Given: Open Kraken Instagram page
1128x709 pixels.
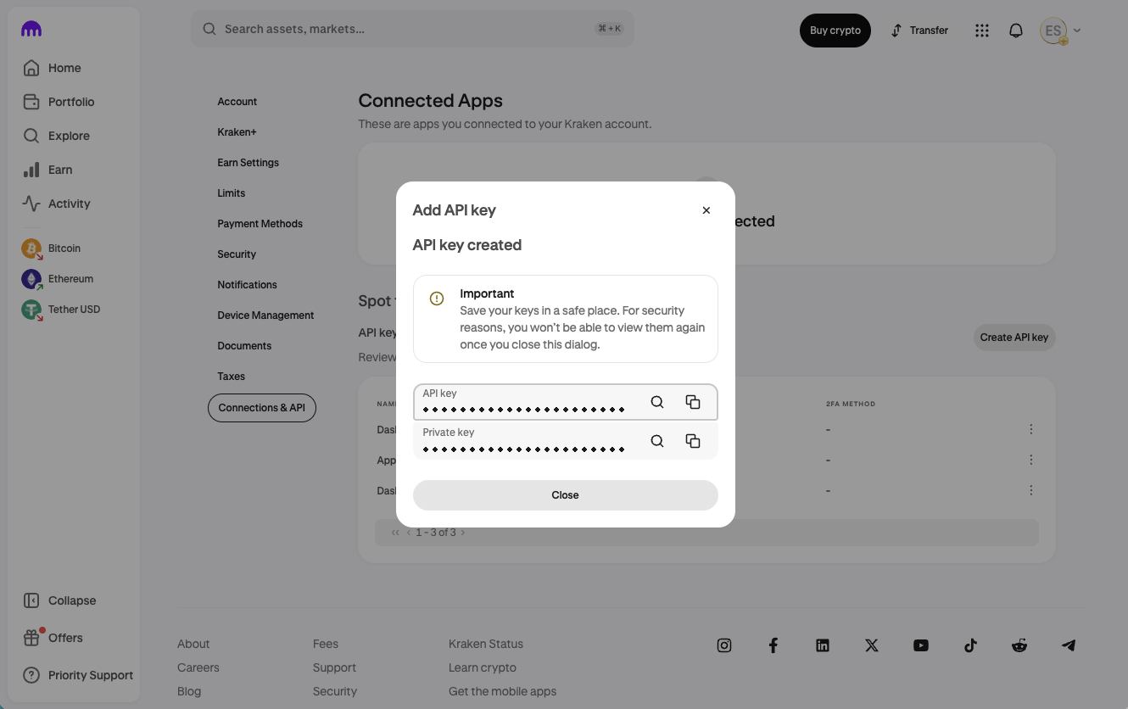Looking at the screenshot, I should coord(724,645).
